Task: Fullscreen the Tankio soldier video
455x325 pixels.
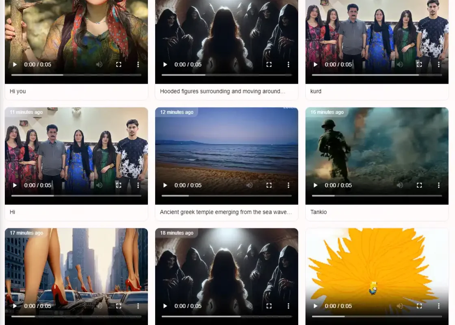Action: tap(419, 185)
